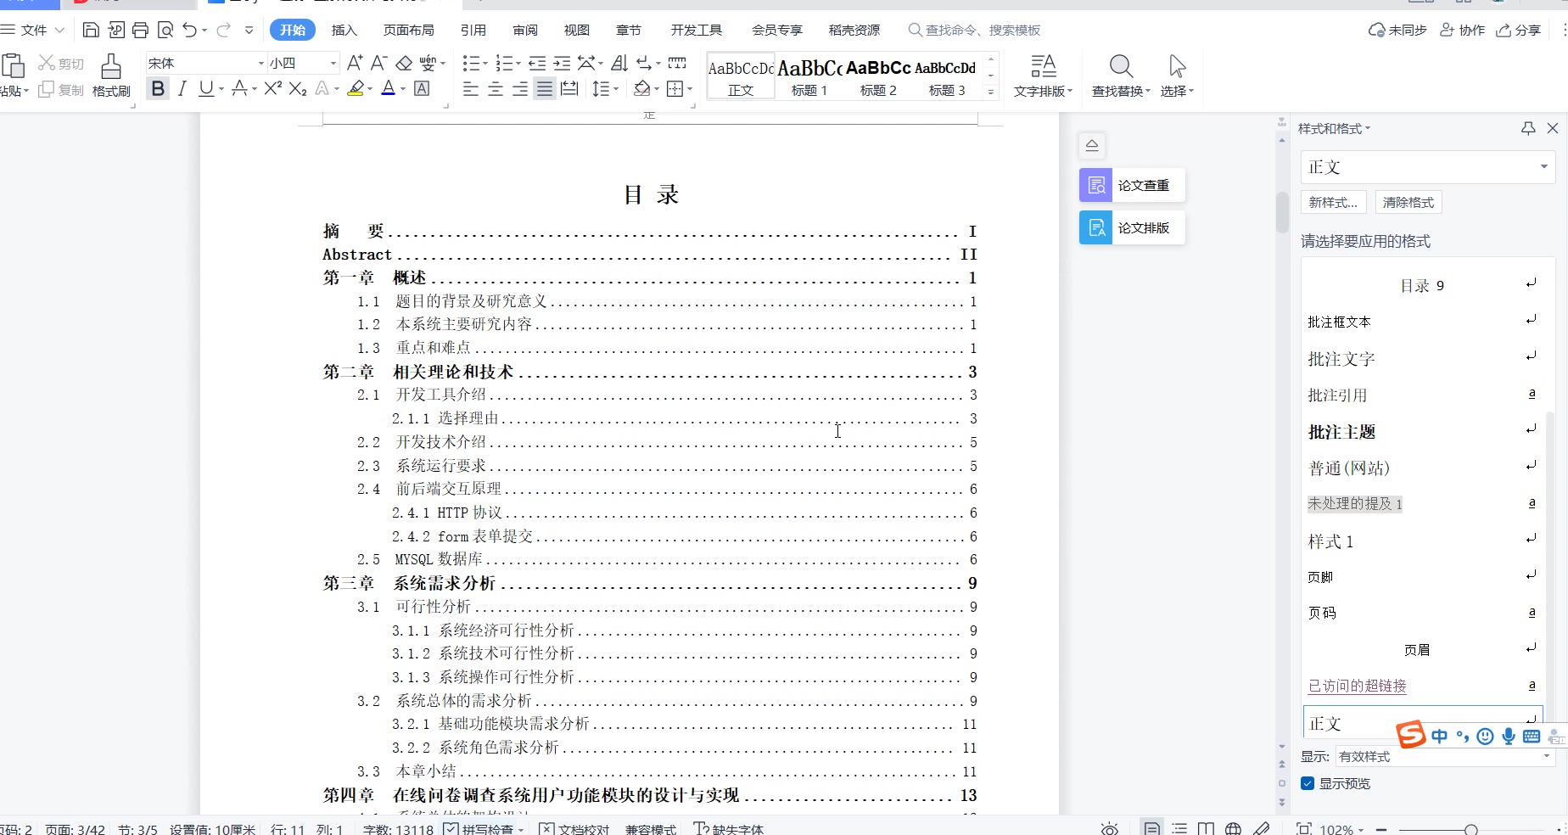1568x835 pixels.
Task: Collapse the floating side tools with the up arrow
Action: [x=1092, y=145]
